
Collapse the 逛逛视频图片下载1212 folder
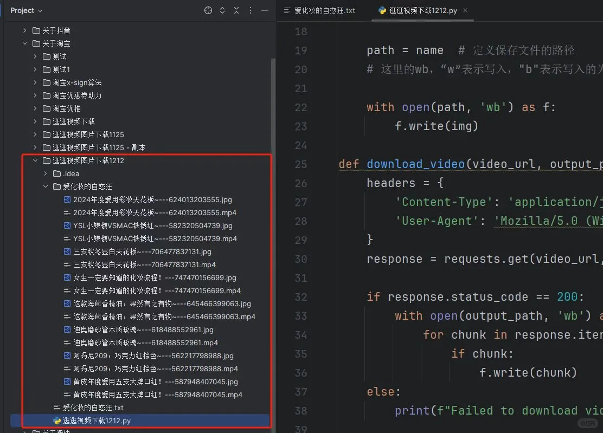coord(35,160)
